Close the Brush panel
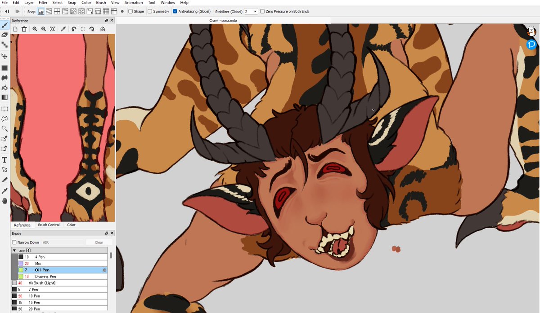This screenshot has height=313, width=540. 112,234
